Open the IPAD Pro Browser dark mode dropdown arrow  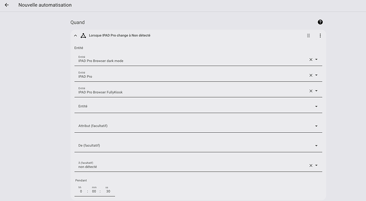click(x=316, y=59)
